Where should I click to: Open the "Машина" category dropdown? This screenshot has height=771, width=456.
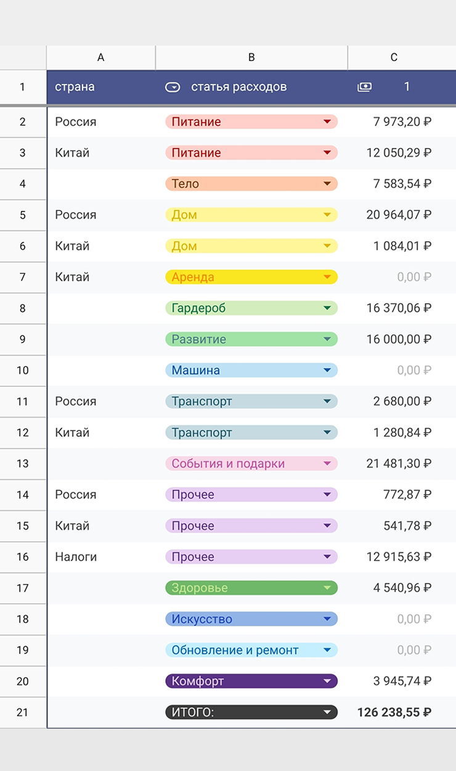point(327,370)
